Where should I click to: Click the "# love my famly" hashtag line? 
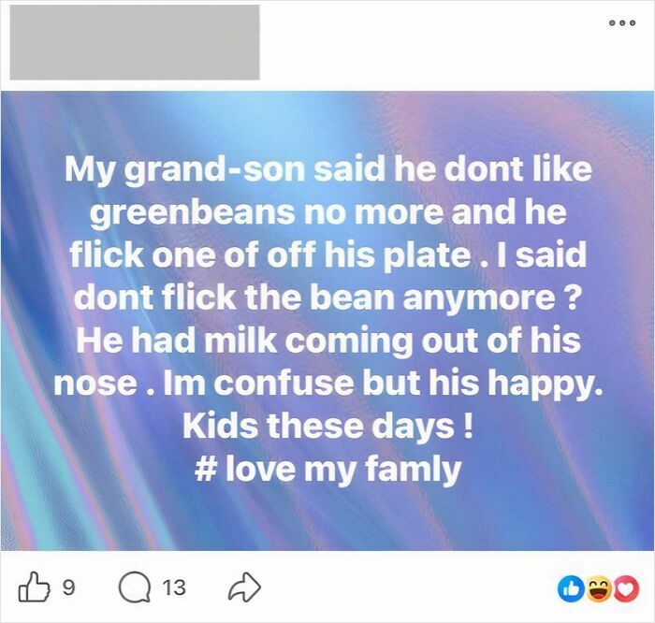click(x=329, y=469)
